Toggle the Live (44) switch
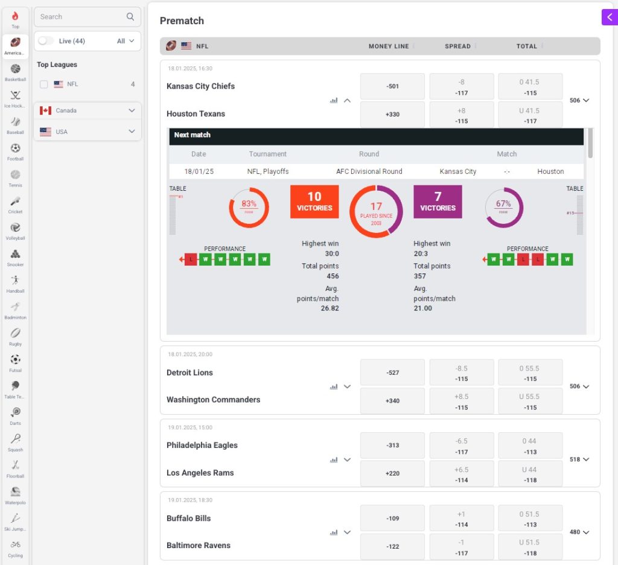The image size is (618, 565). click(46, 41)
